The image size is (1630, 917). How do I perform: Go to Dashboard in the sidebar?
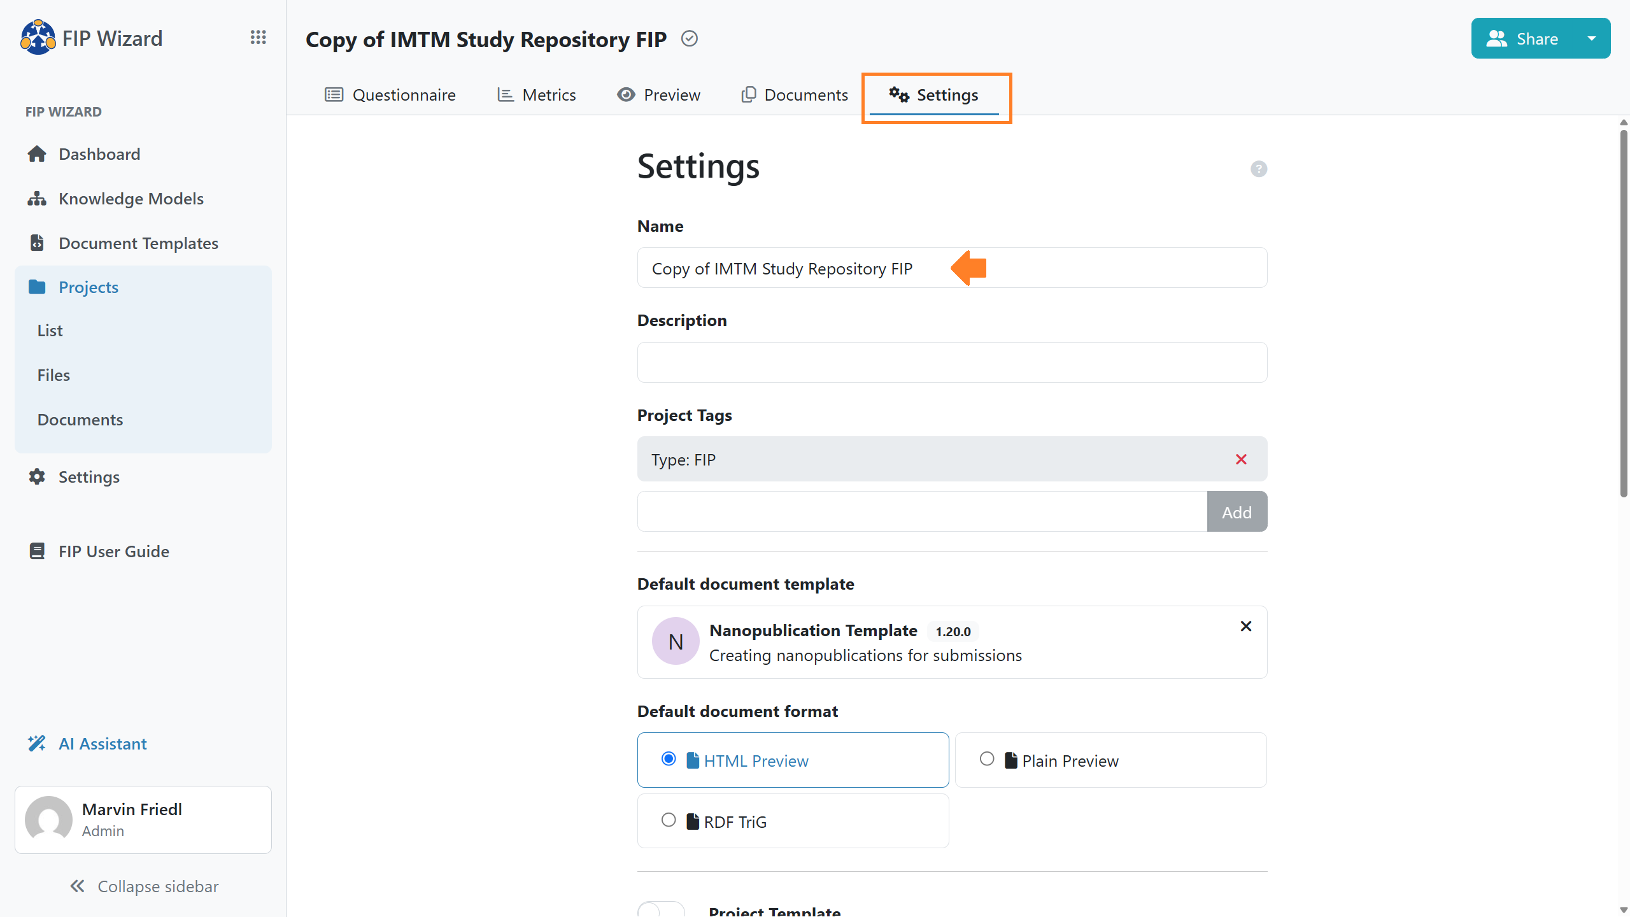(143, 154)
